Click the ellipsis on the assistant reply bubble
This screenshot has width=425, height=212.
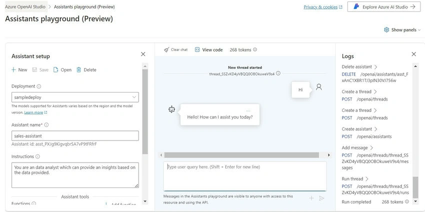tap(248, 111)
